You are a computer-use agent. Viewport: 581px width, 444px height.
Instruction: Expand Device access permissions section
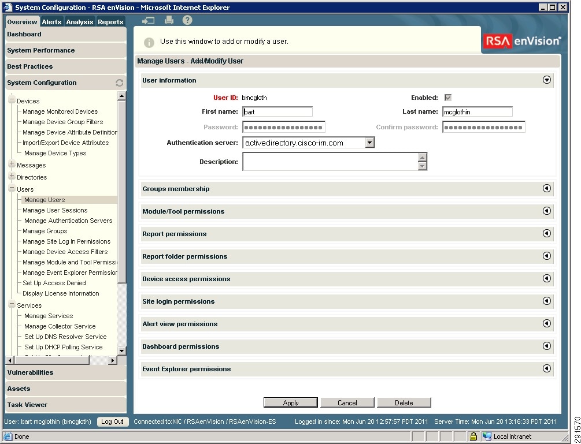coord(546,279)
